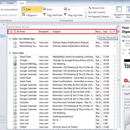Expand the arrangement gallery More button
This screenshot has width=130, height=130.
click(86, 16)
